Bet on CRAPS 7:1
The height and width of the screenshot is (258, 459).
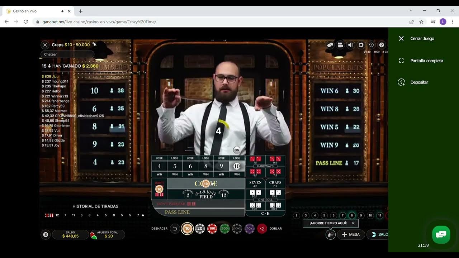tap(275, 184)
